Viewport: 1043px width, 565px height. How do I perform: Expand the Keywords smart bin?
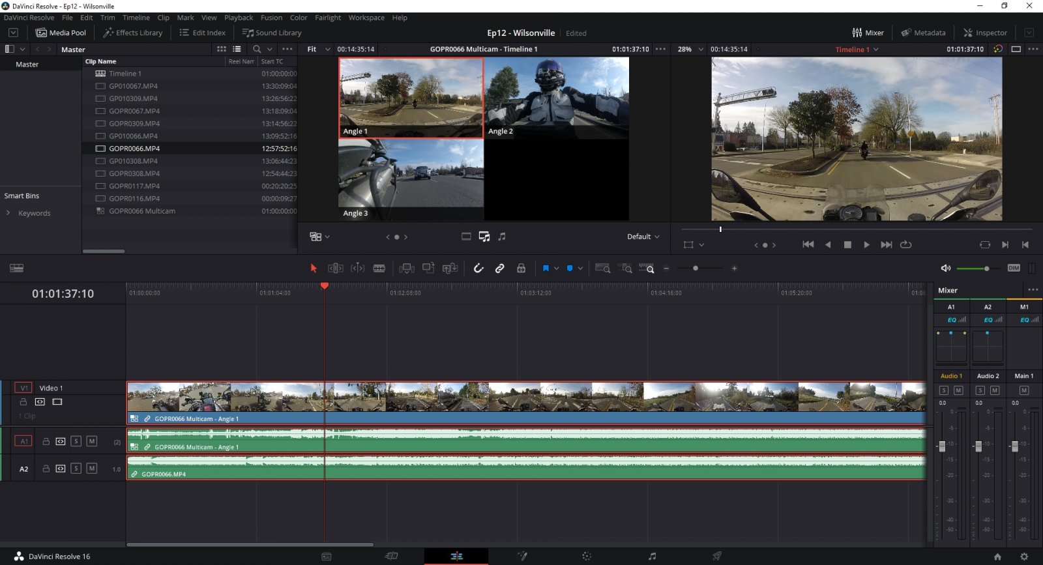pos(8,213)
